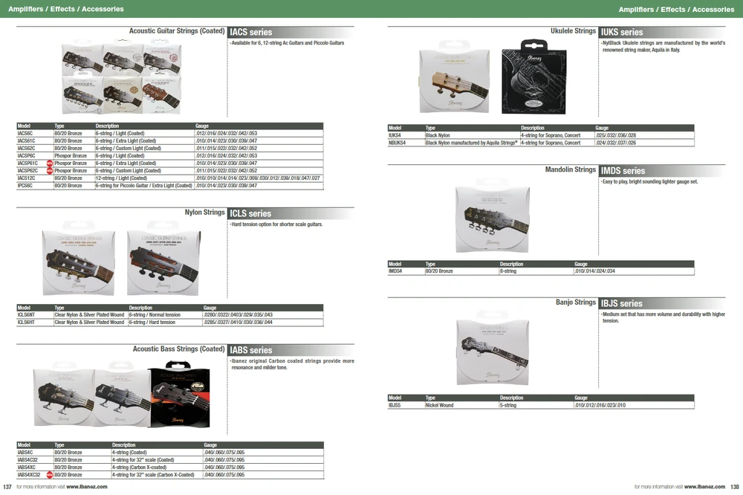Image resolution: width=743 pixels, height=495 pixels.
Task: Click the Hard tension option note under ICLS
Action: 276,224
